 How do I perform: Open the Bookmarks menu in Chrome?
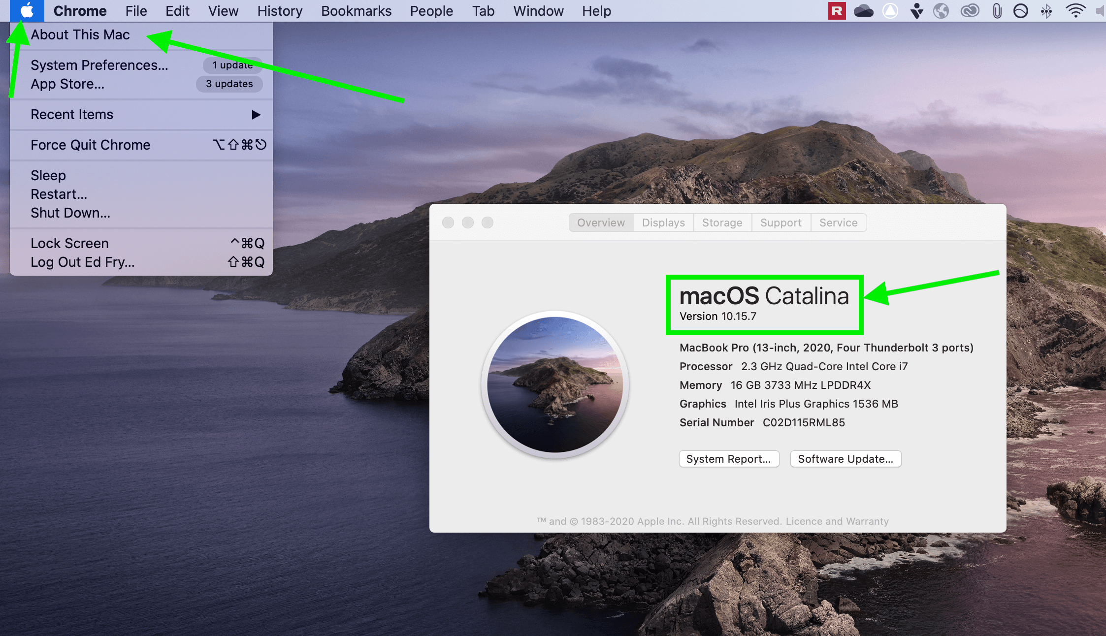pyautogui.click(x=356, y=11)
